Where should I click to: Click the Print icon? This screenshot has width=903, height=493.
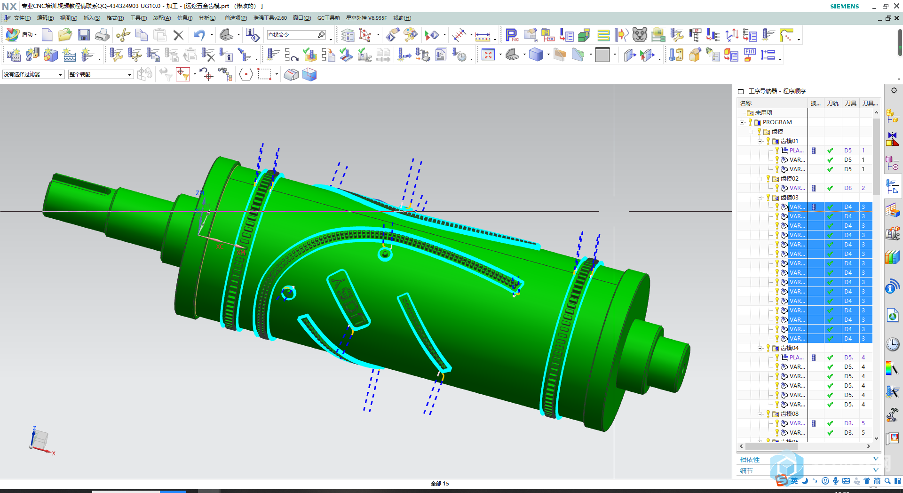(102, 35)
